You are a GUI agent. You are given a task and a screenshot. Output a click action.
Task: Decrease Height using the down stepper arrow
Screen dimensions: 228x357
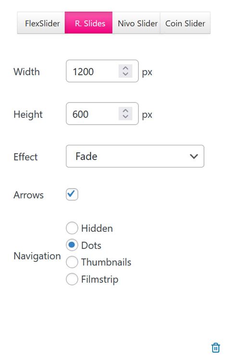click(126, 117)
